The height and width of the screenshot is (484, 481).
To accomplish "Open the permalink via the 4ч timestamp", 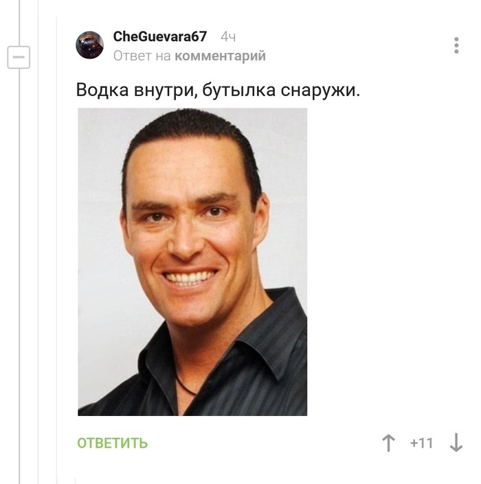I will pos(228,37).
